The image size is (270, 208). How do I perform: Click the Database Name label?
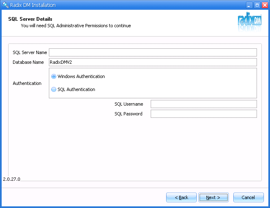(28, 62)
